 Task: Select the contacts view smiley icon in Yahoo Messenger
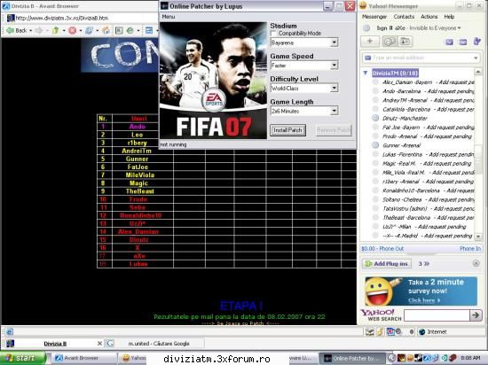390,41
